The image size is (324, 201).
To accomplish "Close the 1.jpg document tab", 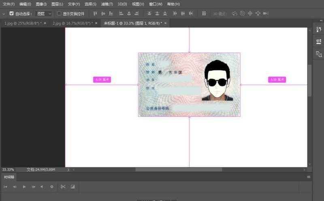I will [45, 23].
